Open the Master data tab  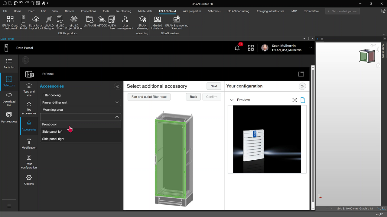(x=145, y=11)
